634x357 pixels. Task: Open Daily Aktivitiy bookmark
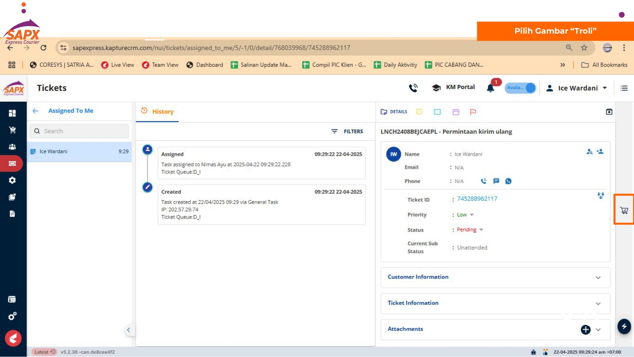point(396,65)
